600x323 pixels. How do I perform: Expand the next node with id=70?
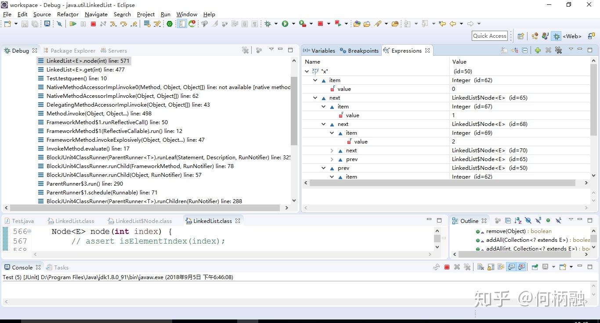tap(332, 151)
